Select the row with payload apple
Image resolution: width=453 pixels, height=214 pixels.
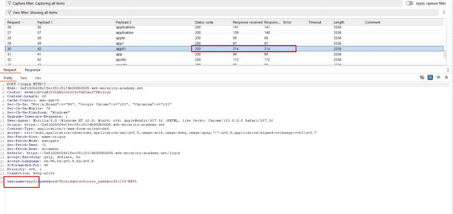pos(121,38)
